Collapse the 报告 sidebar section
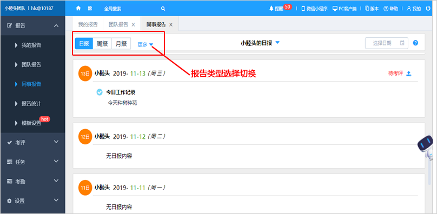Viewport: 437px width, 214px height. click(56, 25)
